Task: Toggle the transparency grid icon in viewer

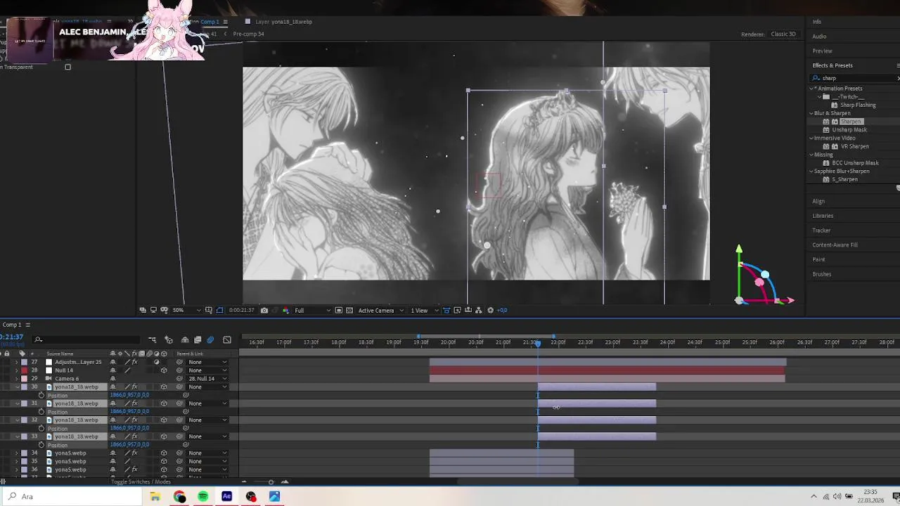Action: [x=349, y=310]
